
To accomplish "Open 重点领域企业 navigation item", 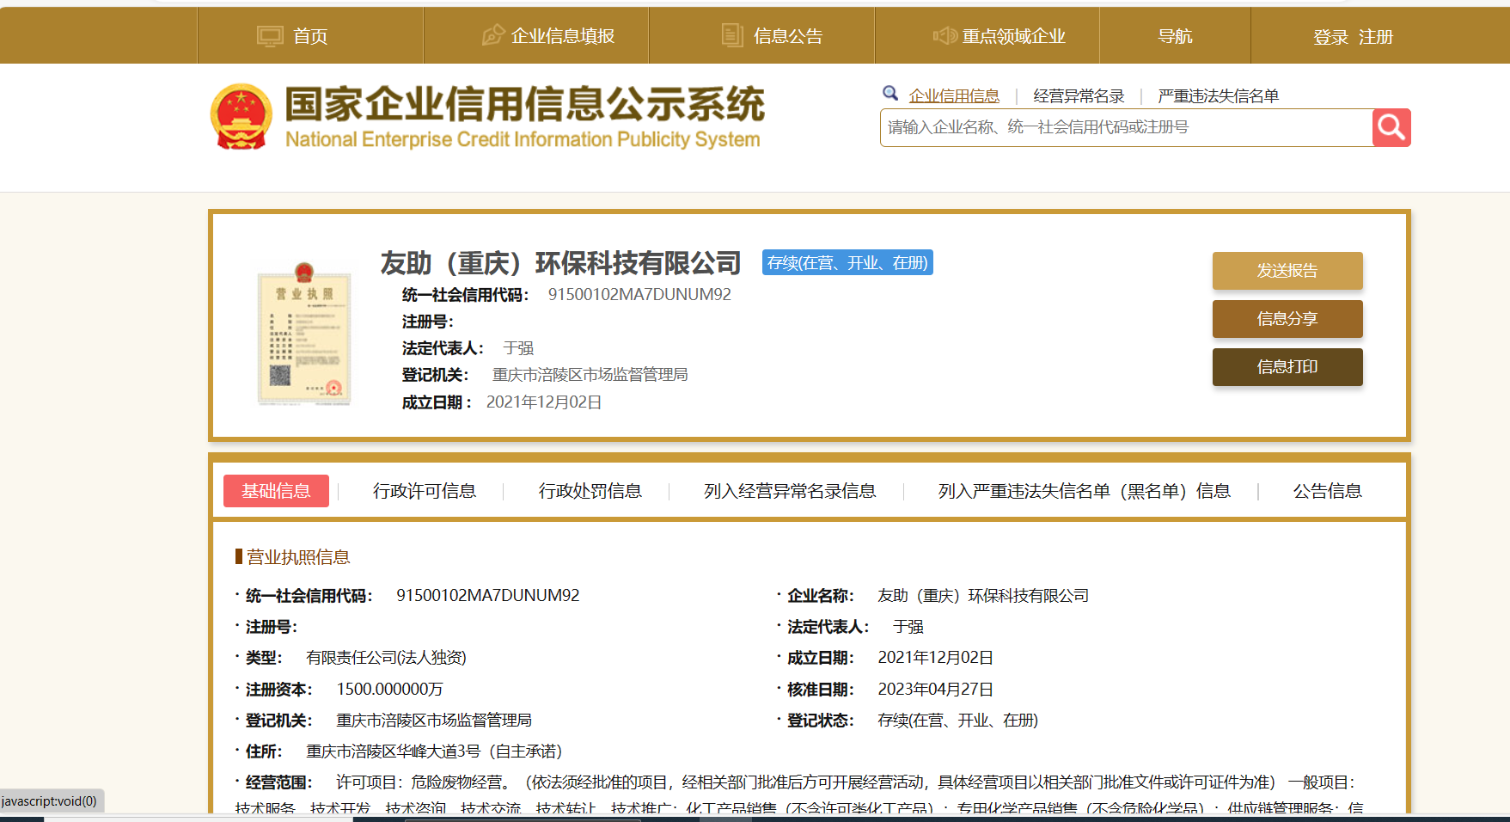I will 1014,36.
